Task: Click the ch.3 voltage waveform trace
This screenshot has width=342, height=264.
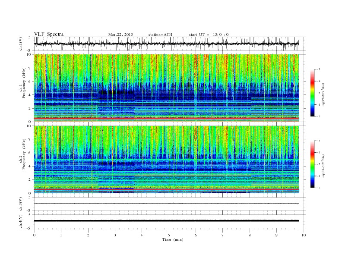Action: click(x=166, y=204)
